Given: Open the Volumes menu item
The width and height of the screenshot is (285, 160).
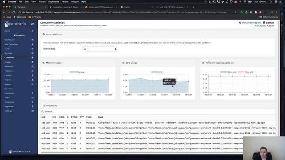Looking at the screenshot, I should coord(8,71).
